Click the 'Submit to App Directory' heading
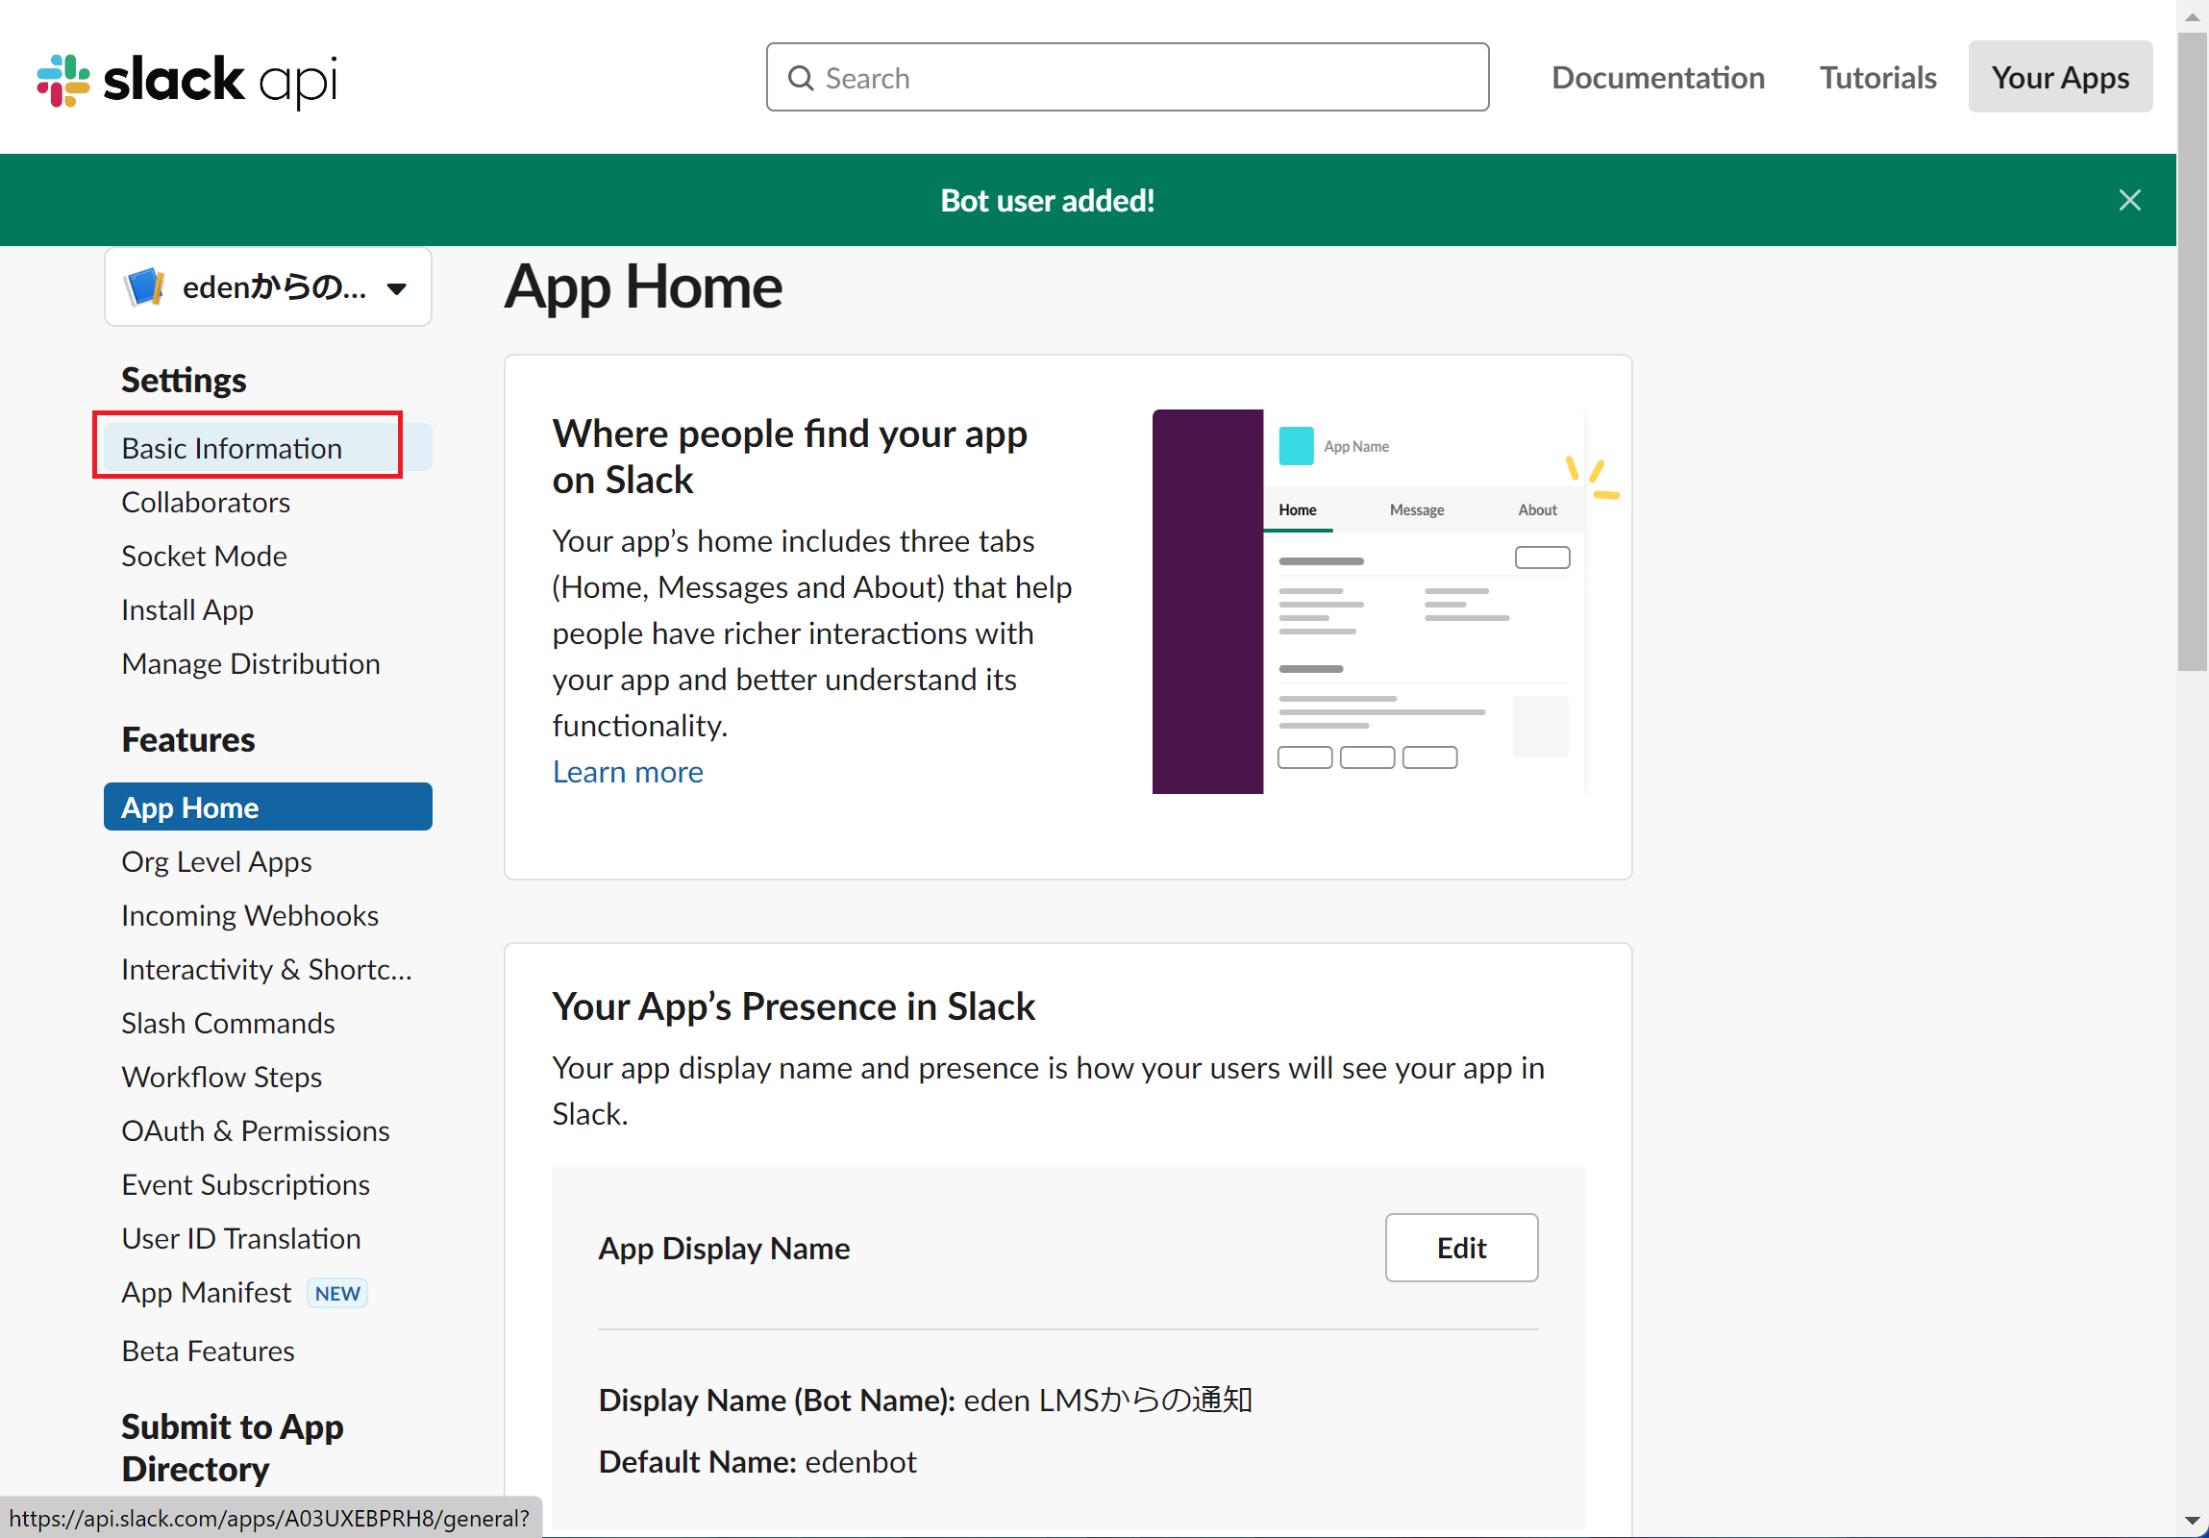The height and width of the screenshot is (1538, 2209). tap(232, 1448)
